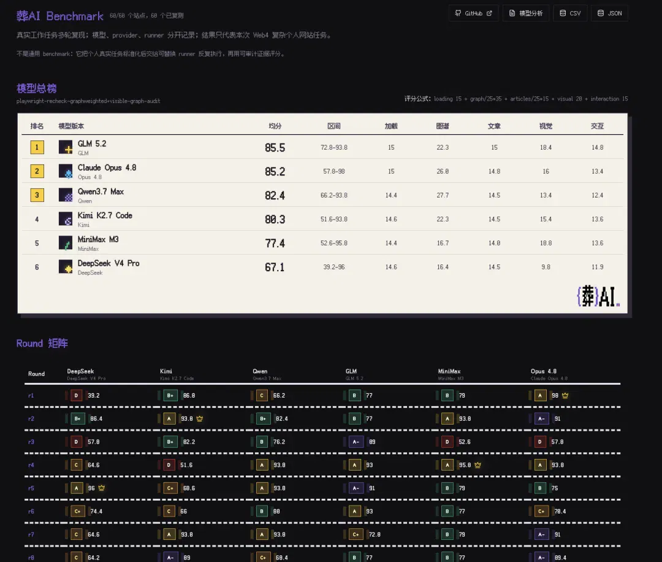Select the MiniMax M3 model name
This screenshot has width=662, height=562.
point(98,239)
